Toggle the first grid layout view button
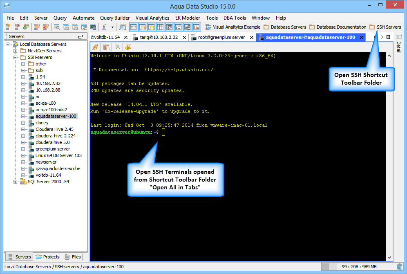 click(x=133, y=27)
